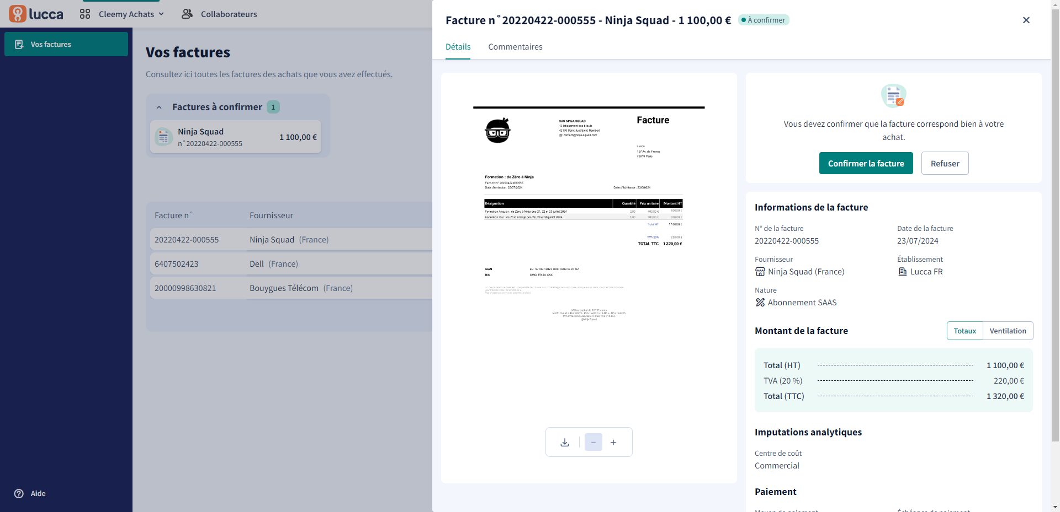Click the Lucca FR establishment icon
Image resolution: width=1060 pixels, height=512 pixels.
tap(903, 272)
